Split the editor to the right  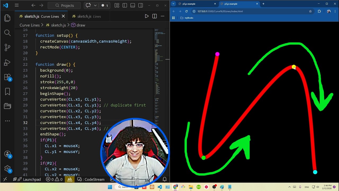(155, 16)
